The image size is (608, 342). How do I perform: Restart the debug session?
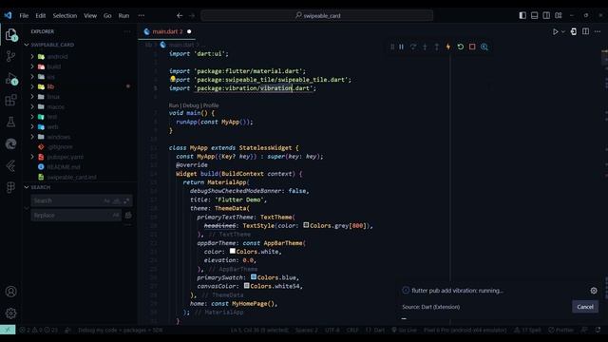(460, 47)
